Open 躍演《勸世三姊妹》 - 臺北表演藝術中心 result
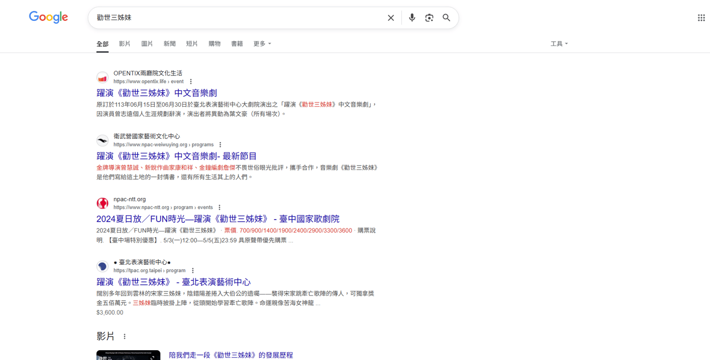Viewport: 710px width, 360px height. 174,282
